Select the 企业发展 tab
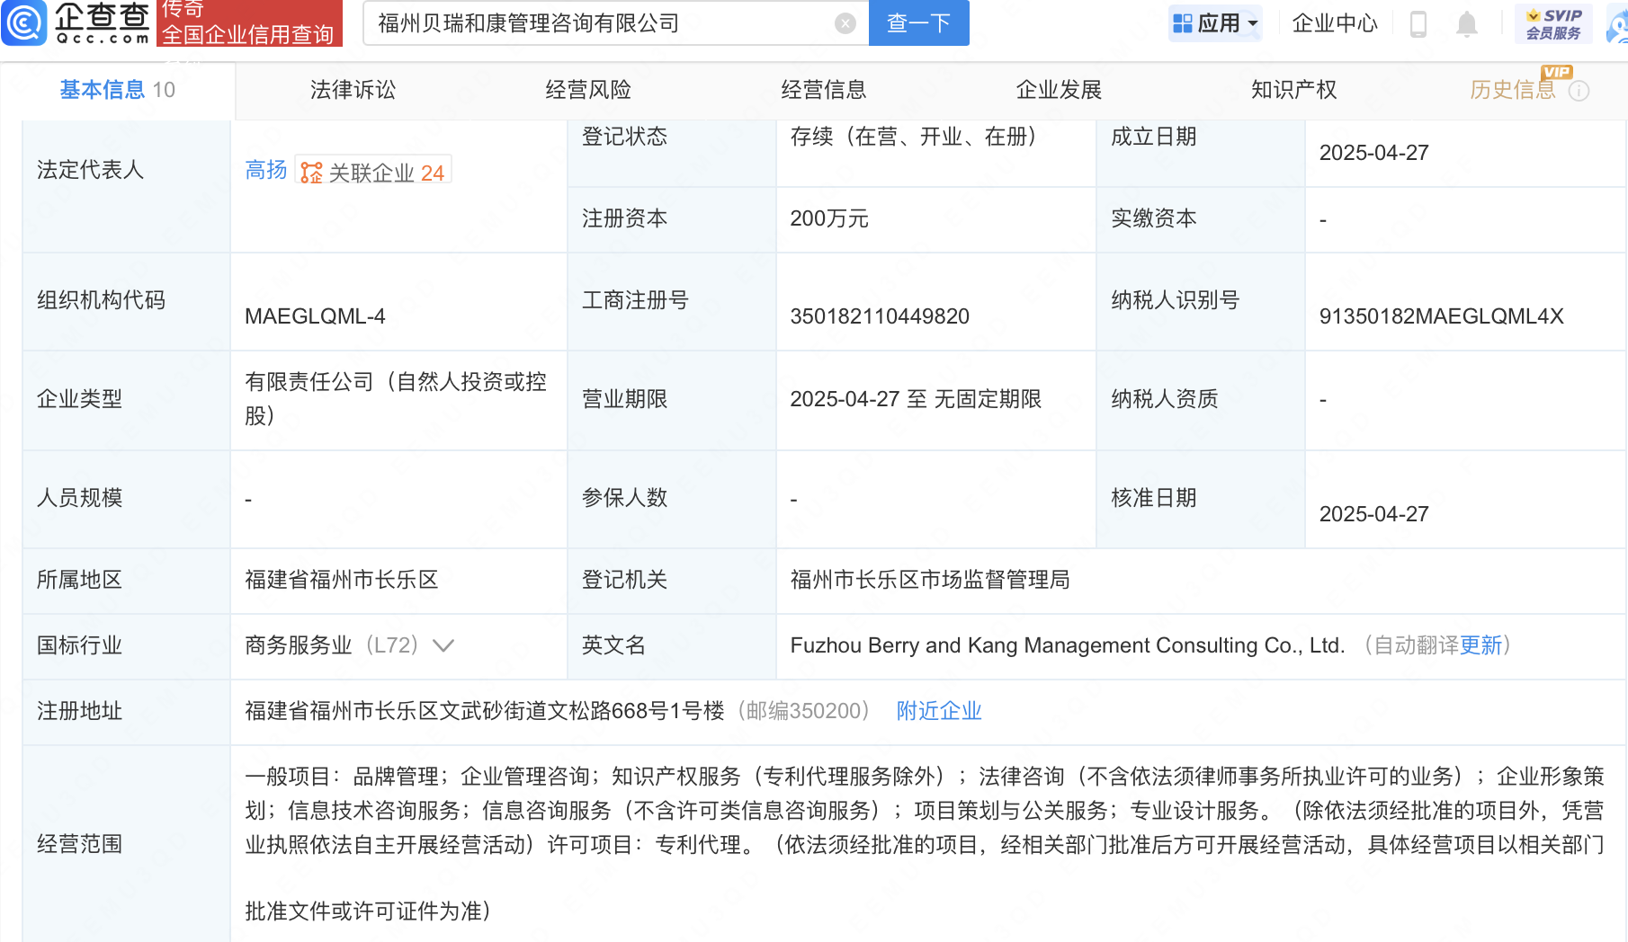 click(x=1059, y=90)
